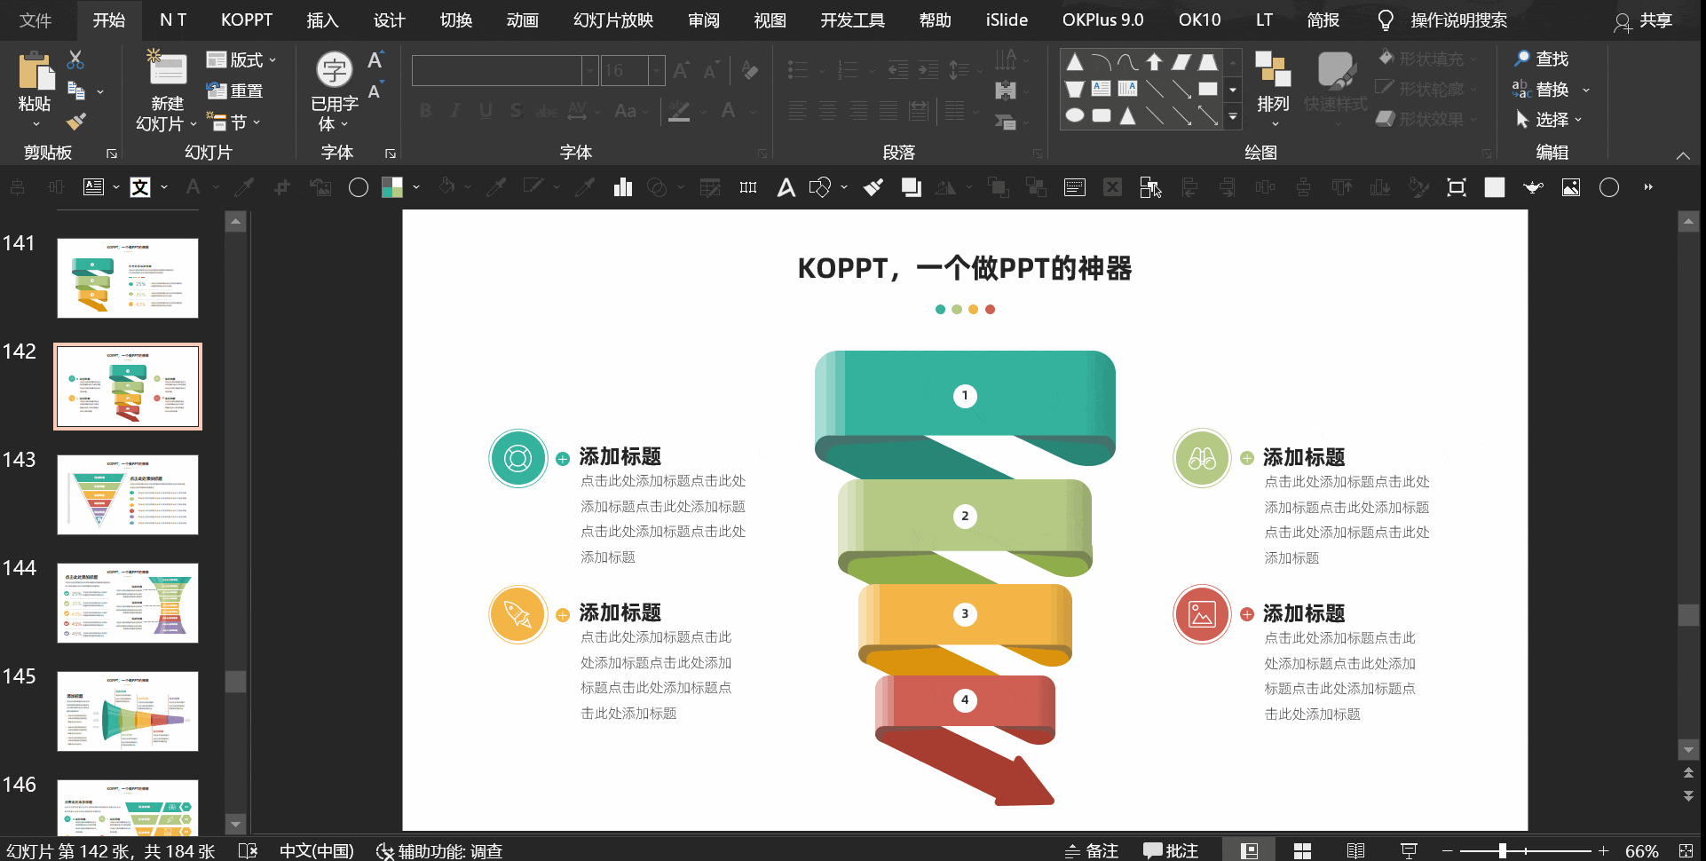Image resolution: width=1706 pixels, height=861 pixels.
Task: Click the 形状填充 (Shape Fill) icon
Action: pyautogui.click(x=1426, y=59)
